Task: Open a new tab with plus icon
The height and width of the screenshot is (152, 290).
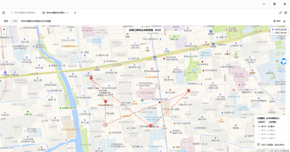Action: click(75, 13)
